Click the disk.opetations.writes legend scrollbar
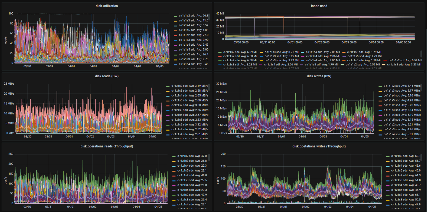This screenshot has width=427, height=212. pos(421,157)
